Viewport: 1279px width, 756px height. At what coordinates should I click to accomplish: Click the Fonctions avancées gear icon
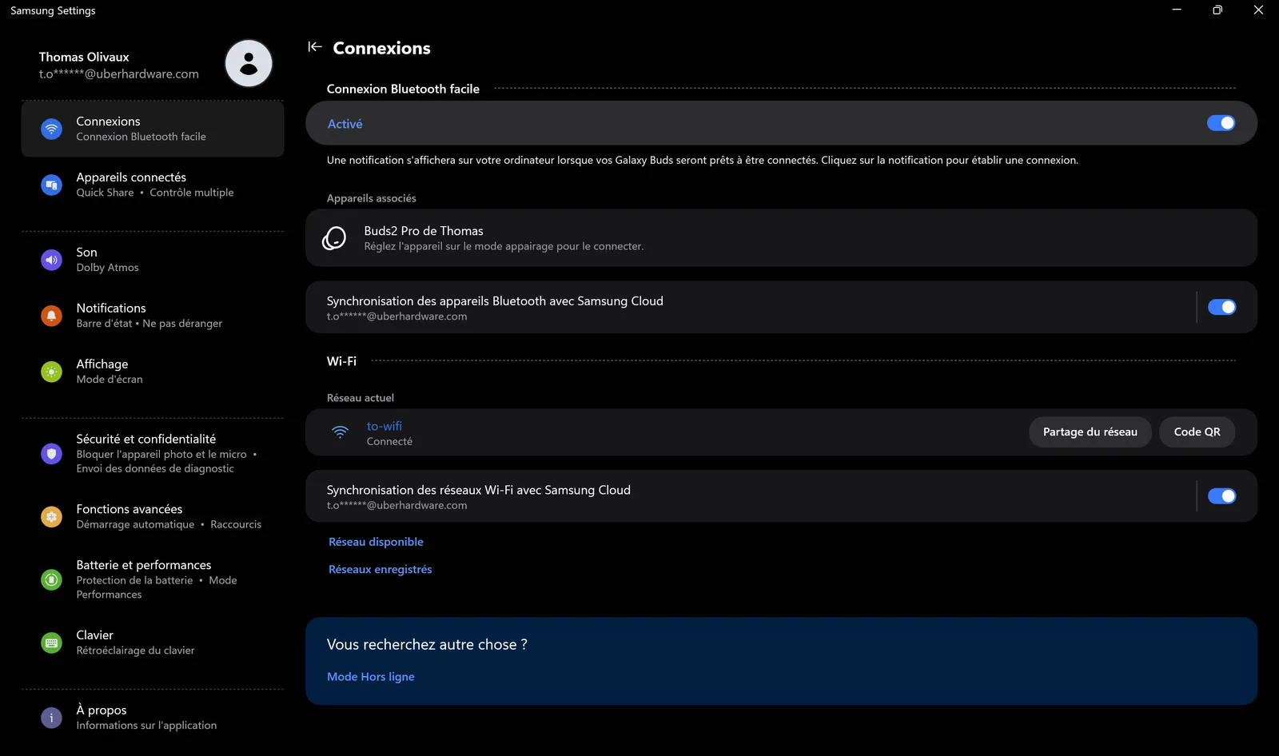(51, 516)
